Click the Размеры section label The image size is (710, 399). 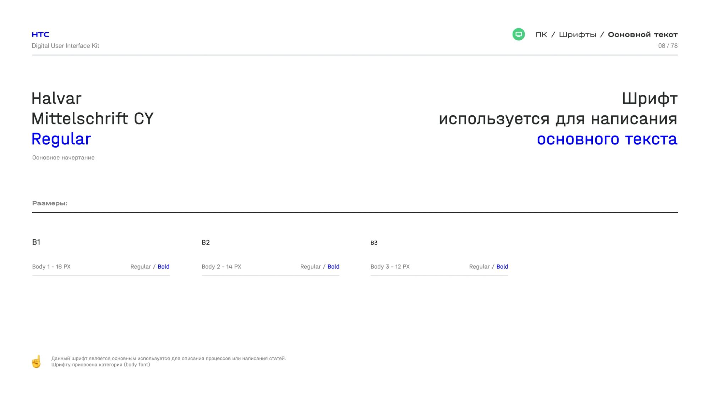click(x=50, y=203)
